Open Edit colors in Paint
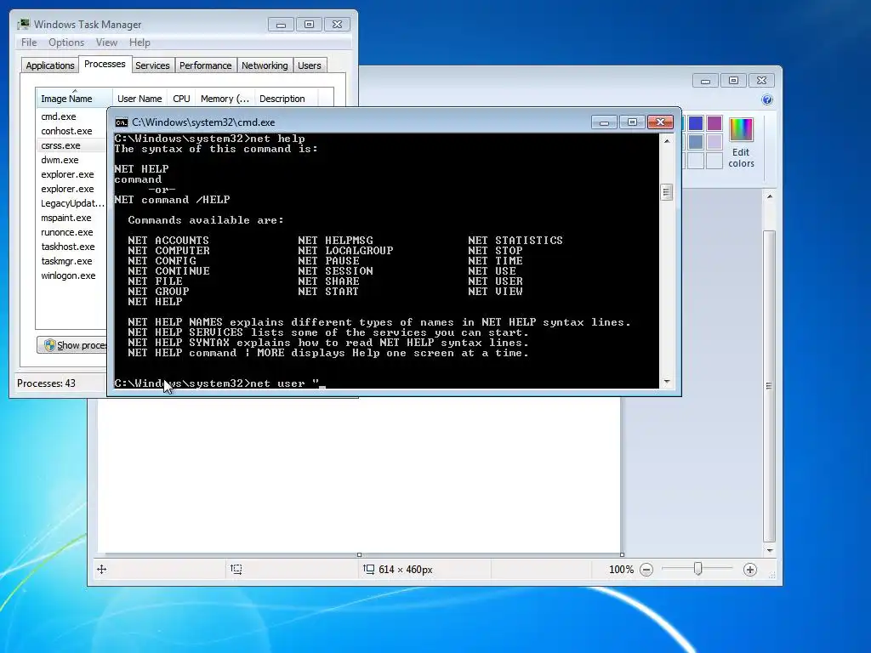 [x=741, y=143]
